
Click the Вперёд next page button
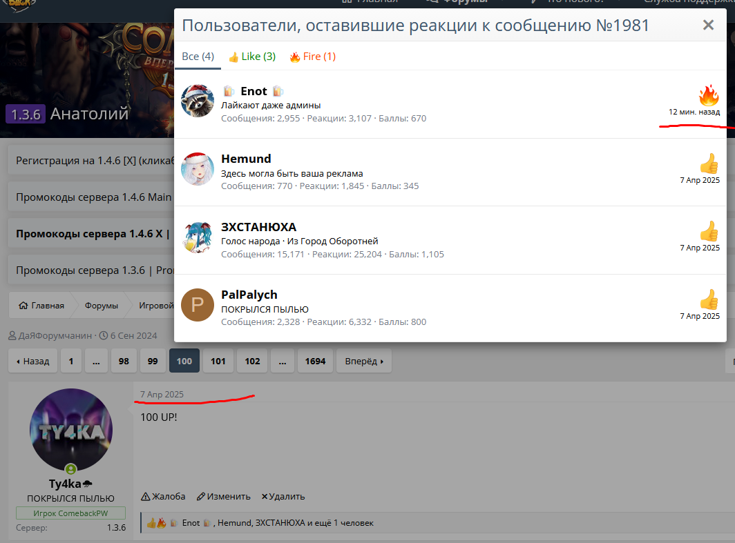click(x=364, y=361)
